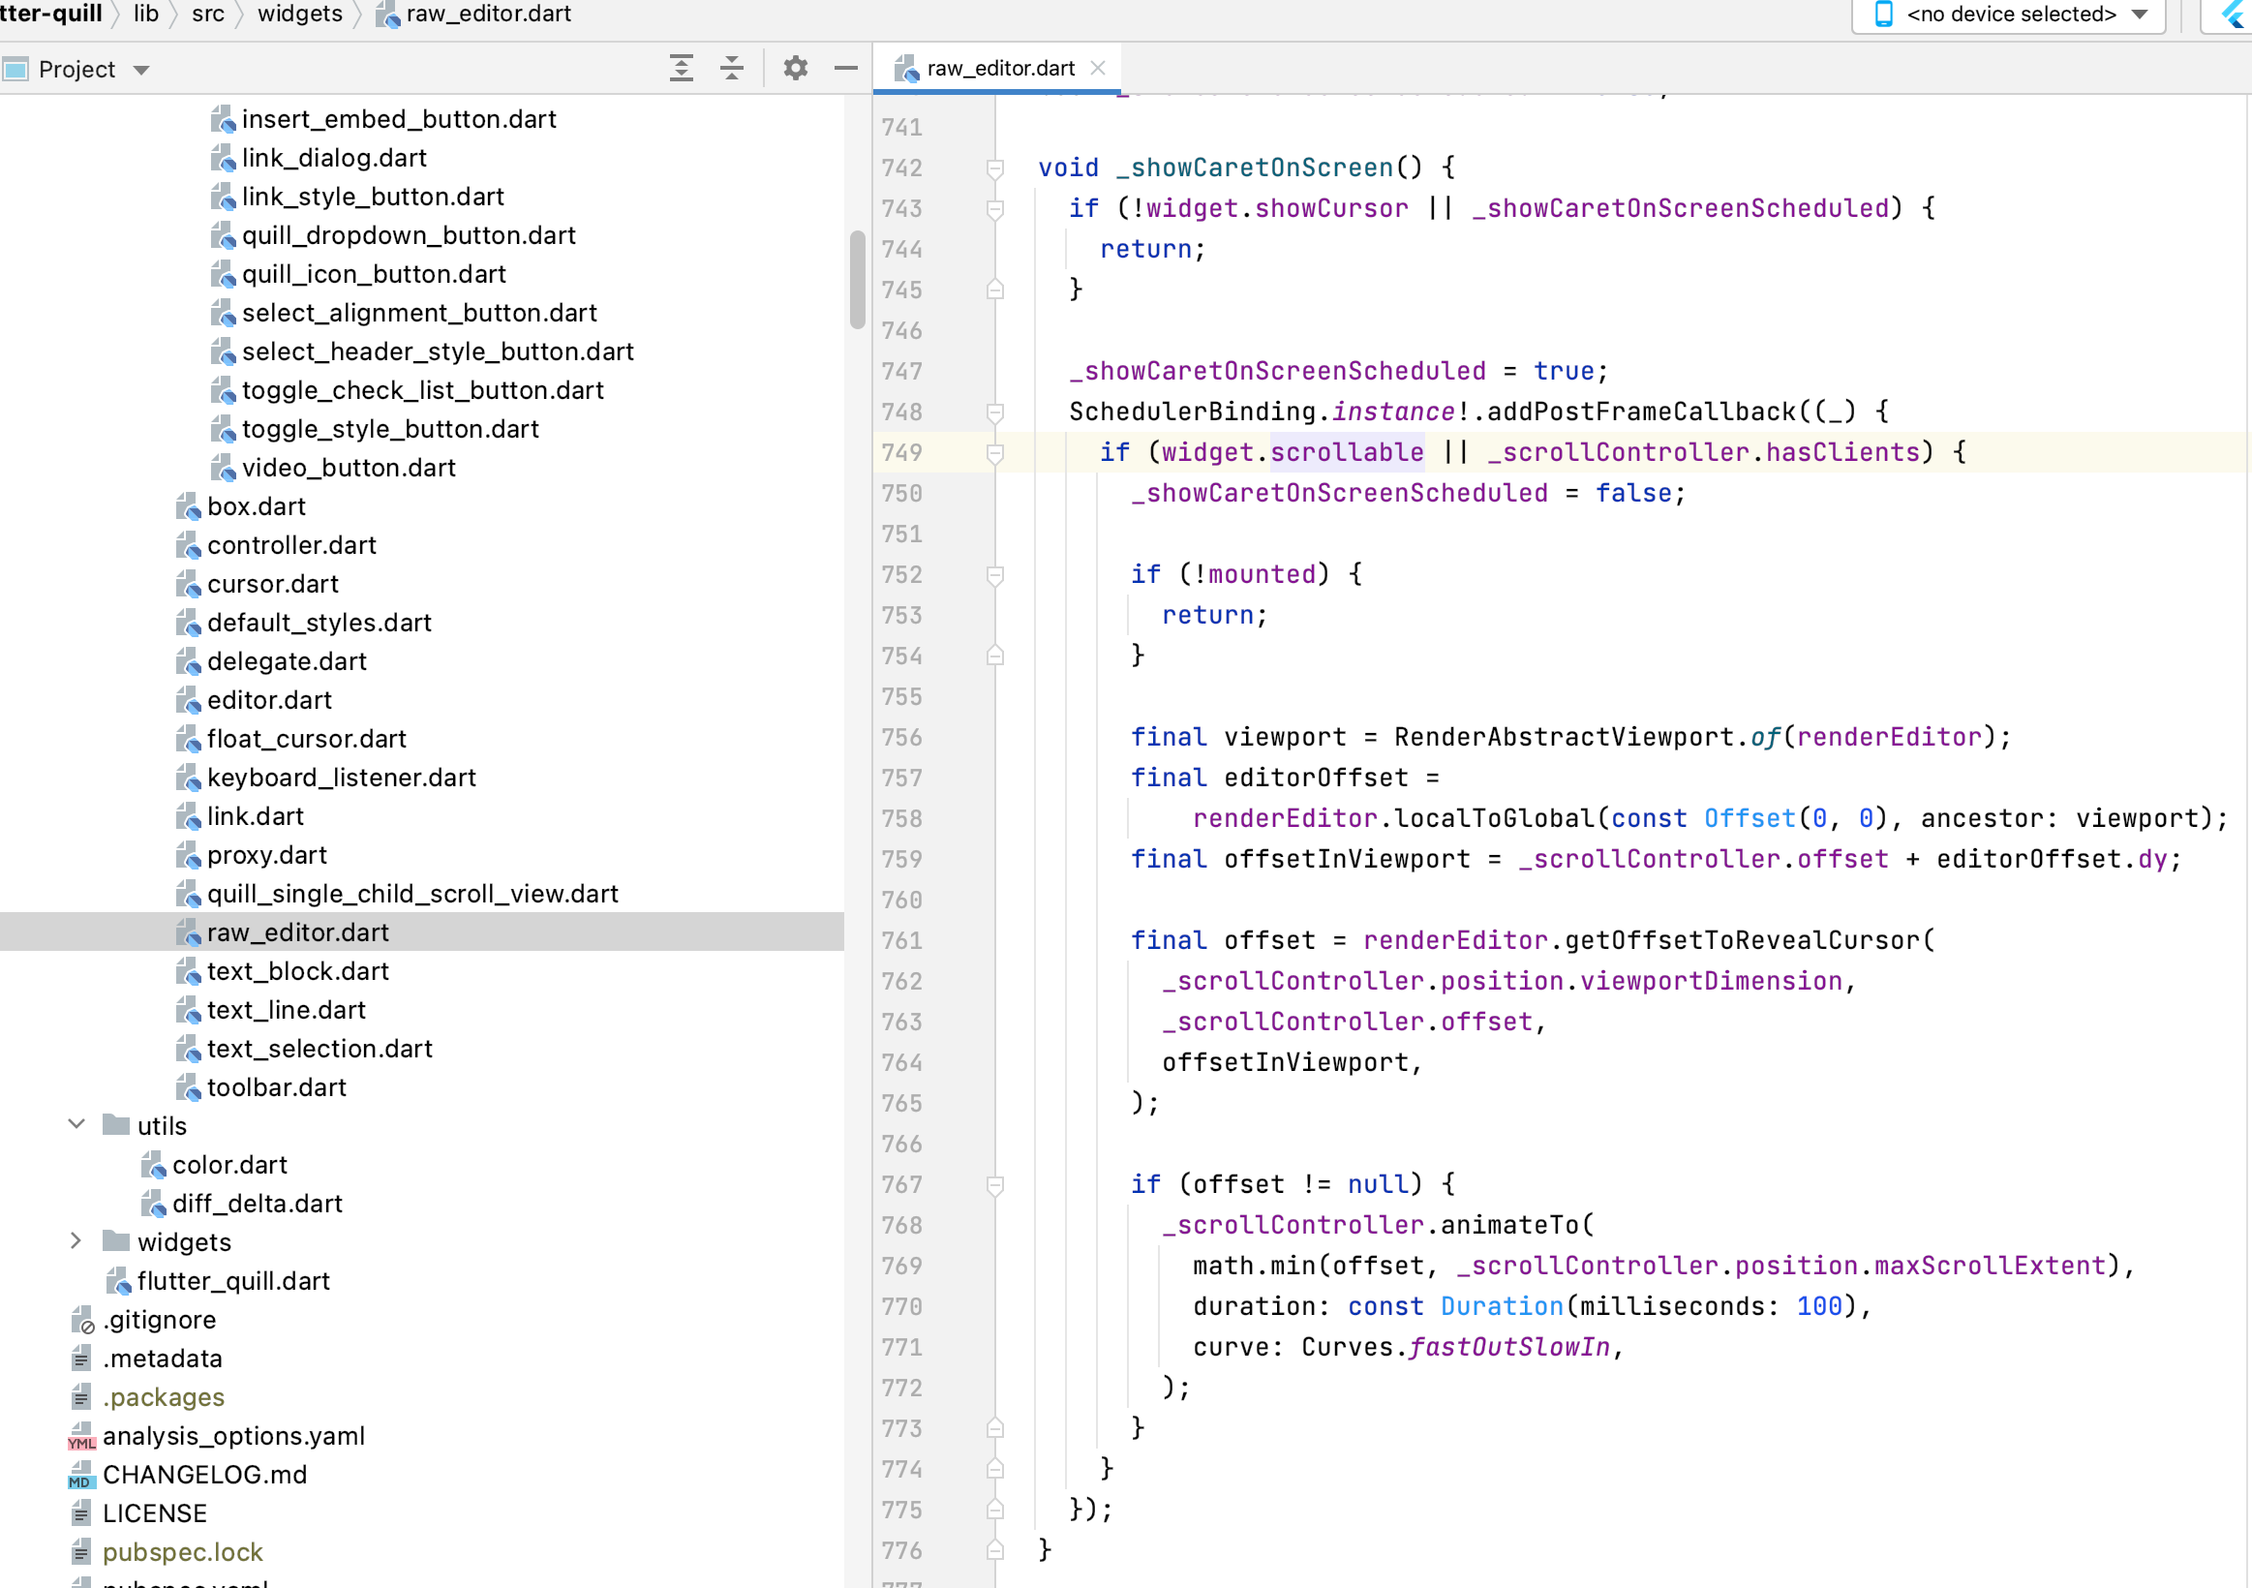Fold the _showCaretOnScreen method at line 742
The image size is (2252, 1588).
coord(996,168)
